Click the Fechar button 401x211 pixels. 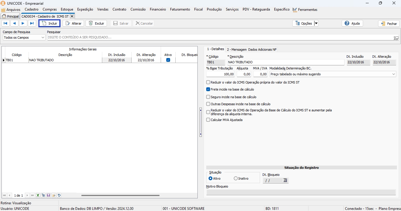tap(389, 24)
